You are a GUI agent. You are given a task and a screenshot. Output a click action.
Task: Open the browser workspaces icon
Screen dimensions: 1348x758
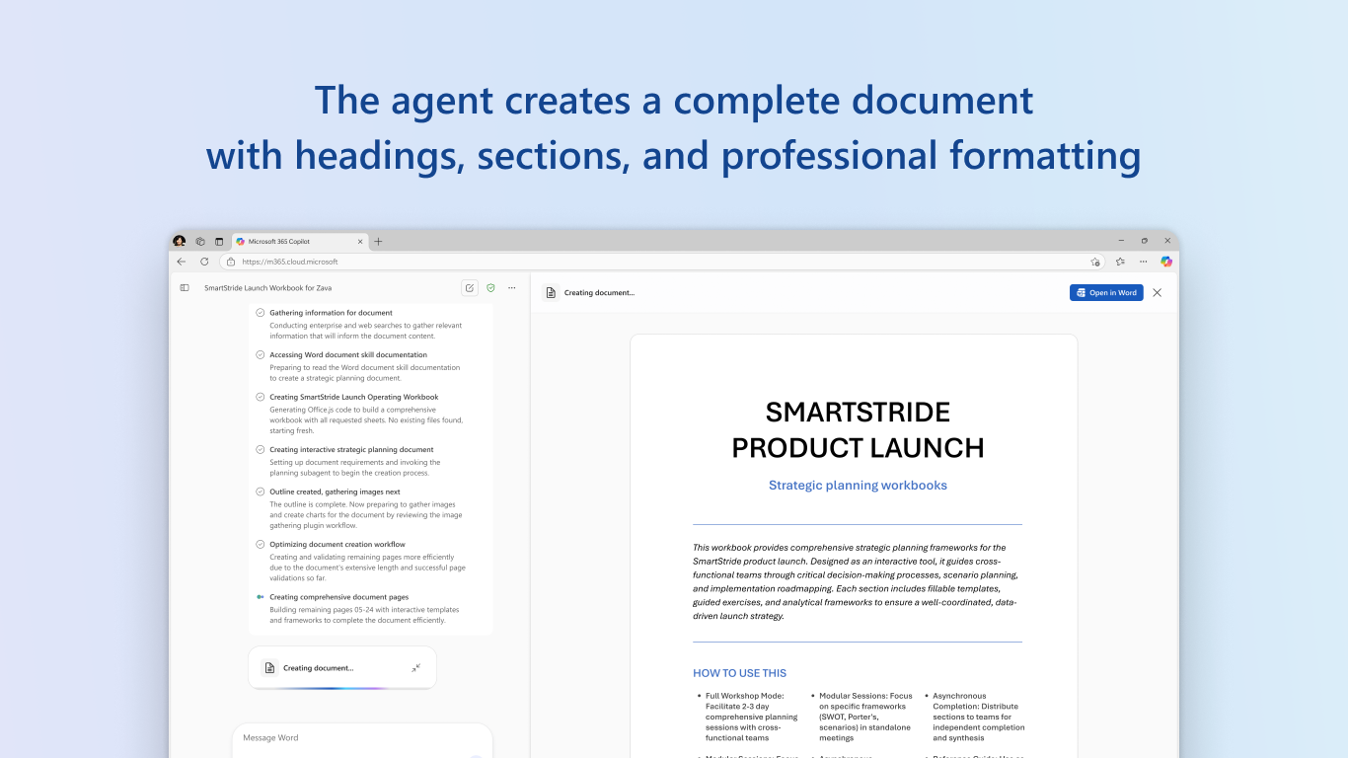(200, 241)
